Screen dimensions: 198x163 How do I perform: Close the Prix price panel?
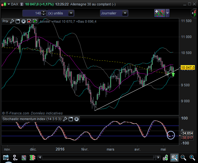(23, 21)
